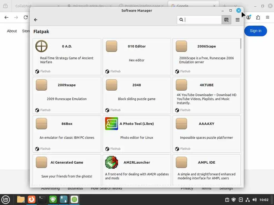
Task: Select the A Photo Tool (Libre) title
Action: coord(137,124)
